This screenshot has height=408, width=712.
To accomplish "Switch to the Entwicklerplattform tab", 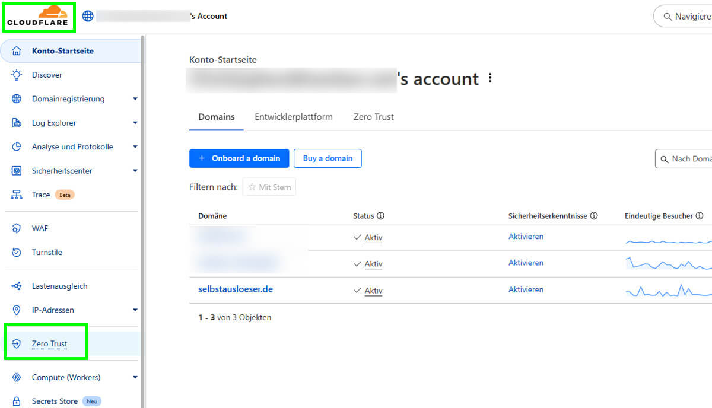I will point(294,117).
